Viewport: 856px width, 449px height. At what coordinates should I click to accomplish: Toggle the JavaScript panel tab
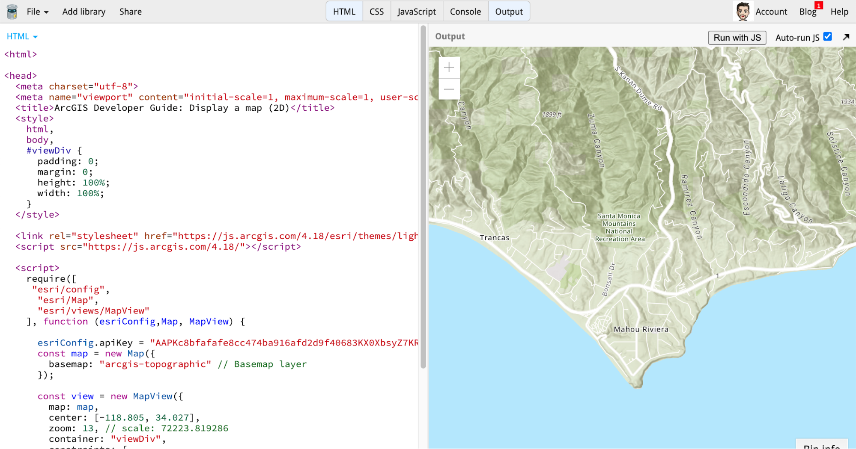(x=417, y=12)
